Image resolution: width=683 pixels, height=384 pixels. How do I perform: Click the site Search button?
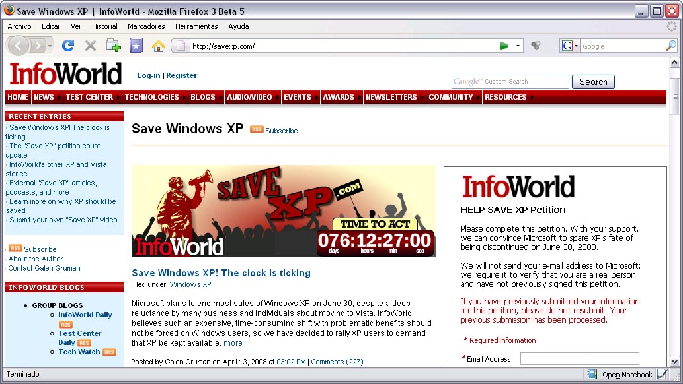click(593, 82)
